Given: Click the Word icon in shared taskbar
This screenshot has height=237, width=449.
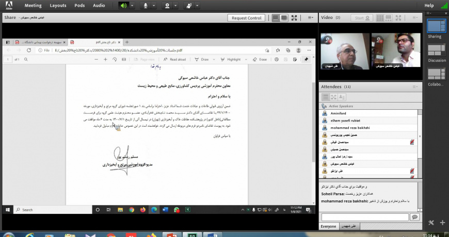Looking at the screenshot, I should pyautogui.click(x=165, y=210).
